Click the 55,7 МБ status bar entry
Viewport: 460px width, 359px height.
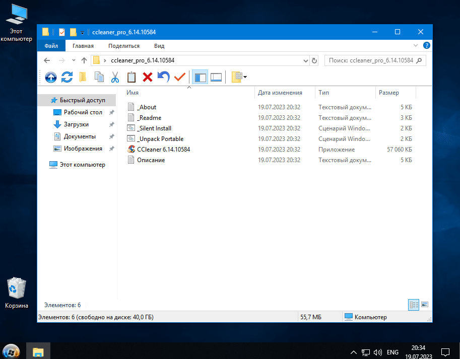[311, 317]
